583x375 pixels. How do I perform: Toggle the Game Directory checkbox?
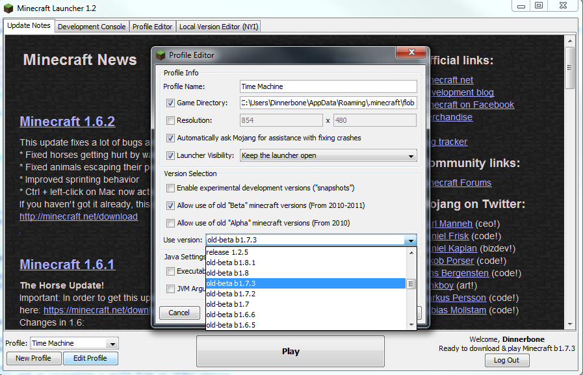pos(170,103)
